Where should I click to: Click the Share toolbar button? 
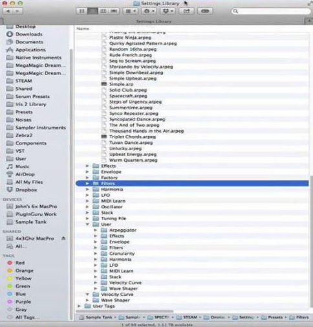pos(186,11)
